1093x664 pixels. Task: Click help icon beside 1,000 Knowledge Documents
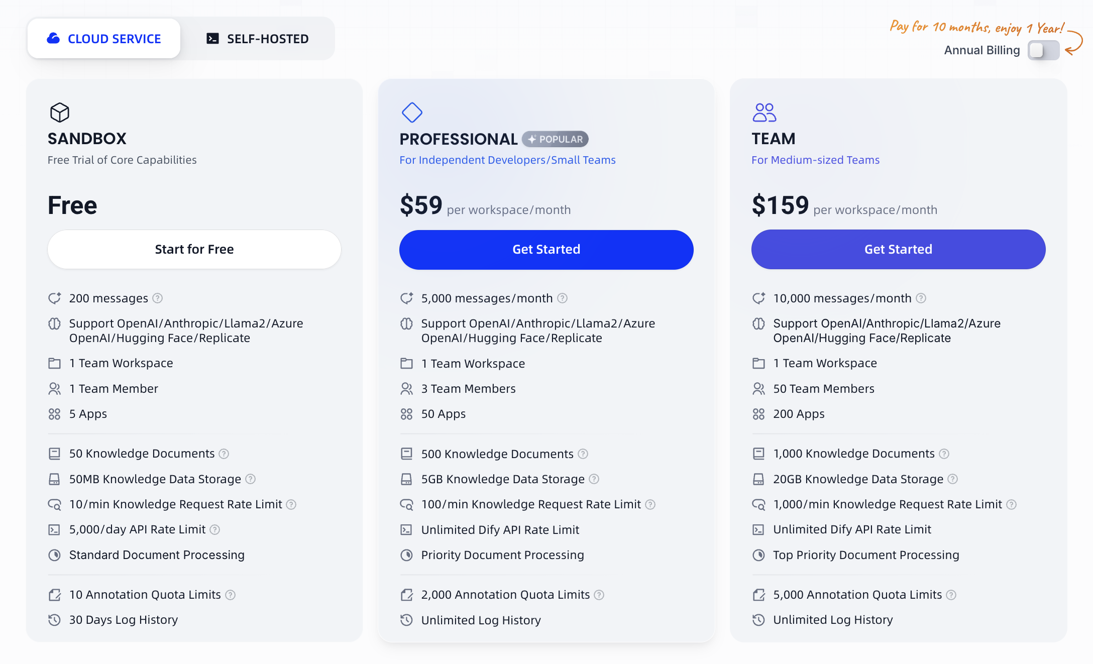[944, 454]
